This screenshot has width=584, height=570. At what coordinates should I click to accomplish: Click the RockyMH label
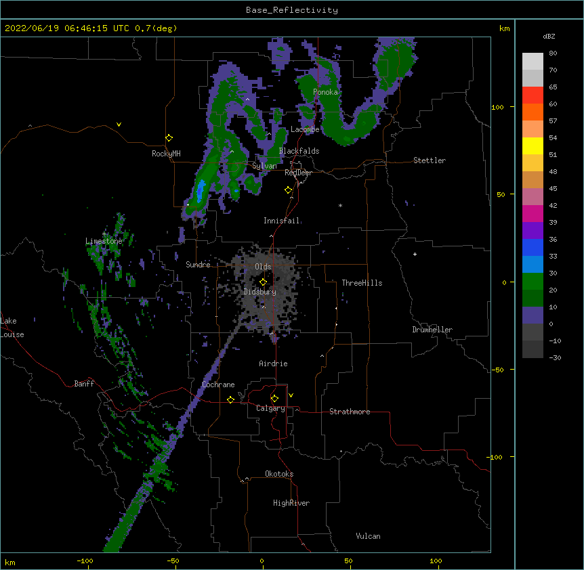[x=166, y=154]
